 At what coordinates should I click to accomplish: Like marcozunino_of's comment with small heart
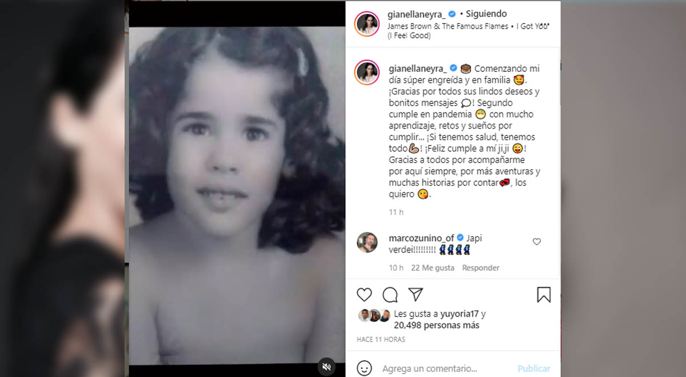536,242
